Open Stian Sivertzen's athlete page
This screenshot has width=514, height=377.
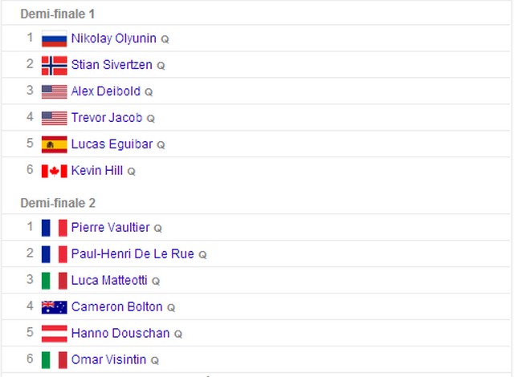112,65
